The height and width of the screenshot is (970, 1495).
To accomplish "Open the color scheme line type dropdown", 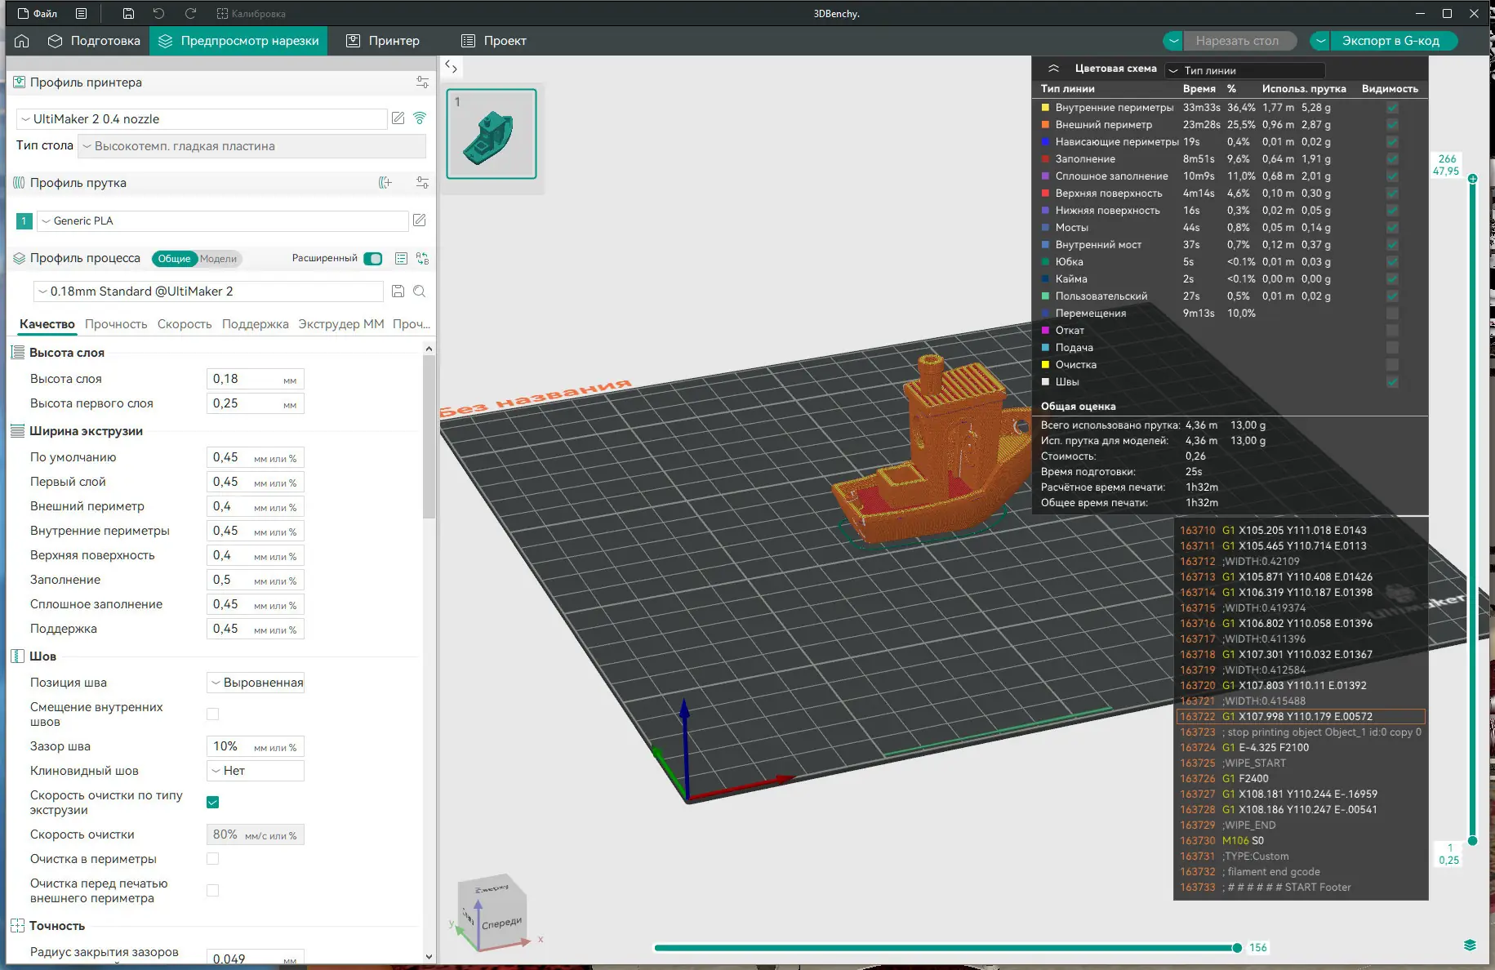I will pos(1244,70).
